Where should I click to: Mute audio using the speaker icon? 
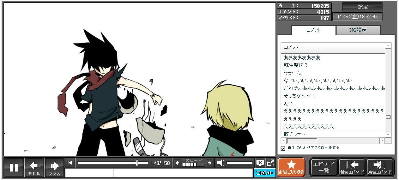[x=220, y=163]
